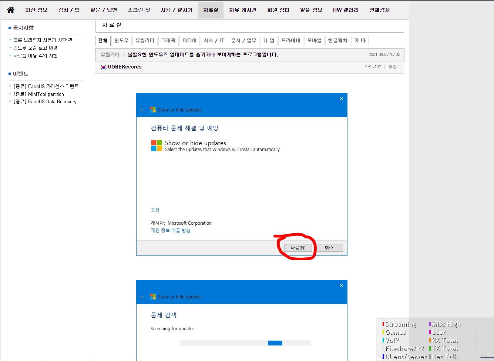This screenshot has height=361, width=494.
Task: Click the Korean flag icon by OOBERecords
Action: point(104,67)
